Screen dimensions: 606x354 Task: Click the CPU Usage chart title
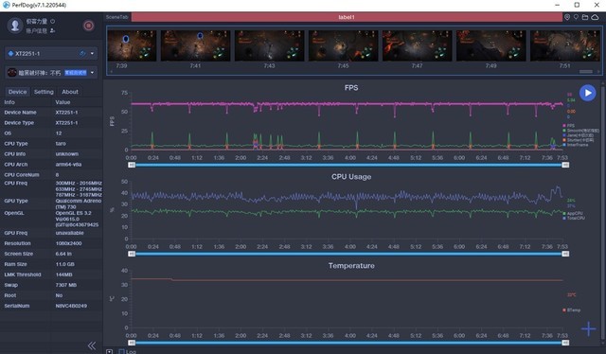[x=351, y=177]
